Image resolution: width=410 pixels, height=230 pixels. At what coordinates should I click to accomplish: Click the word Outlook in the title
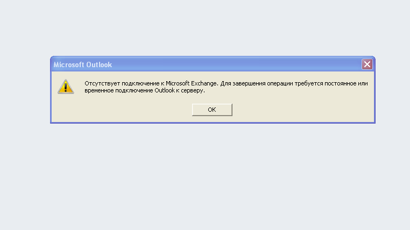pyautogui.click(x=99, y=64)
